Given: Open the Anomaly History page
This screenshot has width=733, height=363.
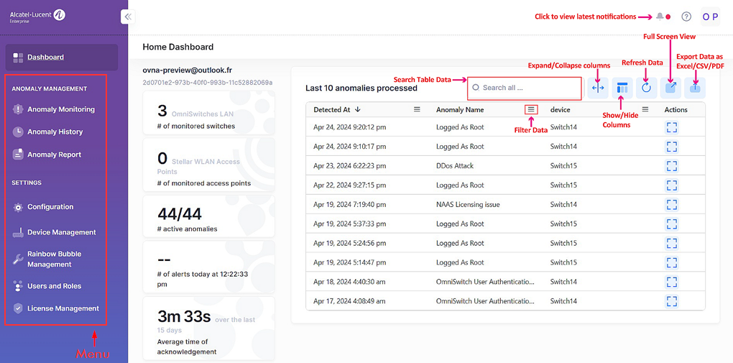Looking at the screenshot, I should click(x=55, y=132).
